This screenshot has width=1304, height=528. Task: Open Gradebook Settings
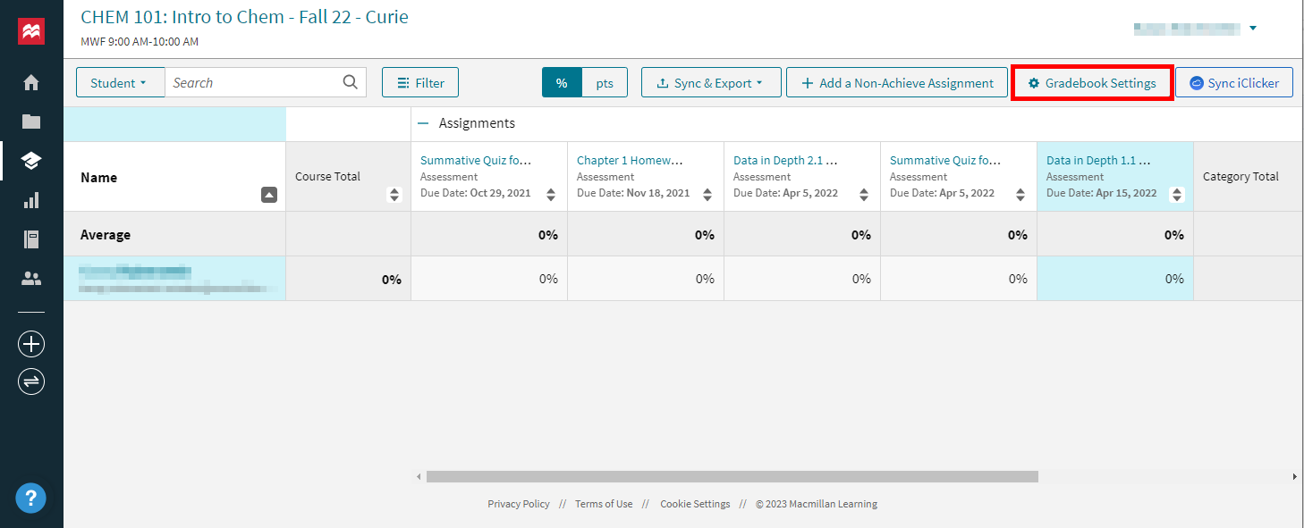click(x=1092, y=82)
